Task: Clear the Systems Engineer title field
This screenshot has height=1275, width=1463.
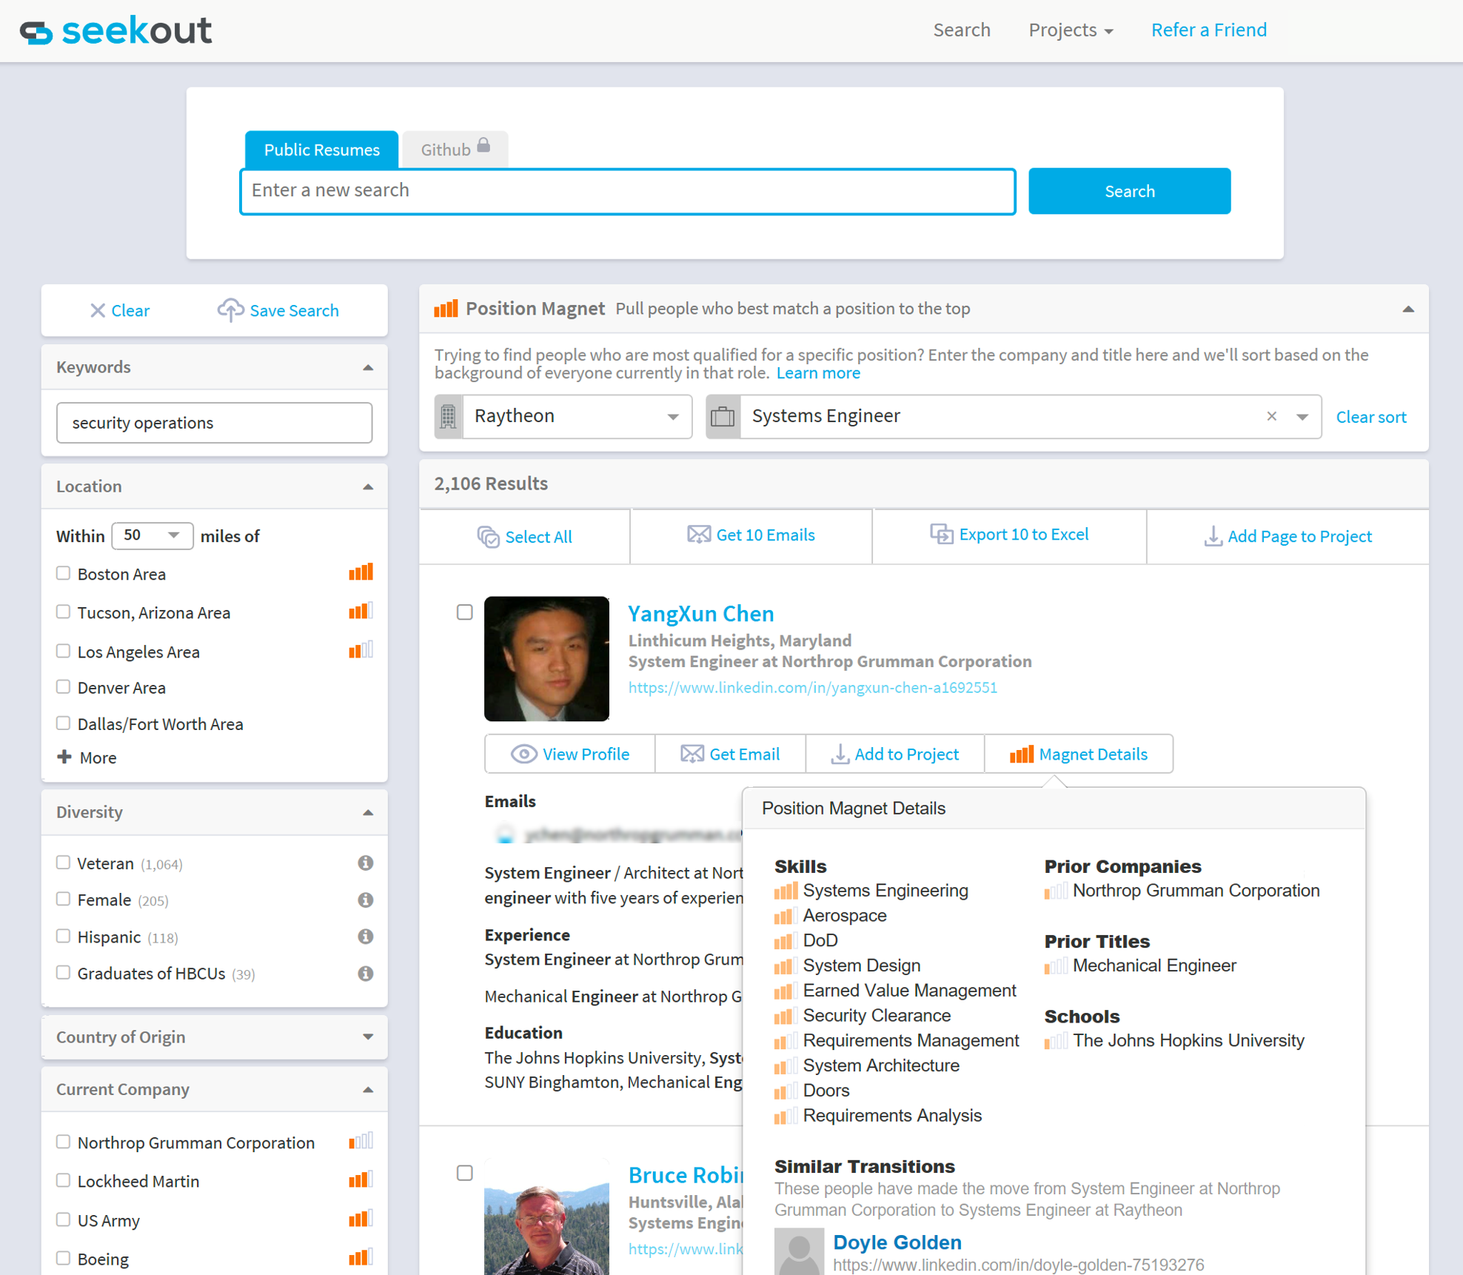Action: point(1271,416)
